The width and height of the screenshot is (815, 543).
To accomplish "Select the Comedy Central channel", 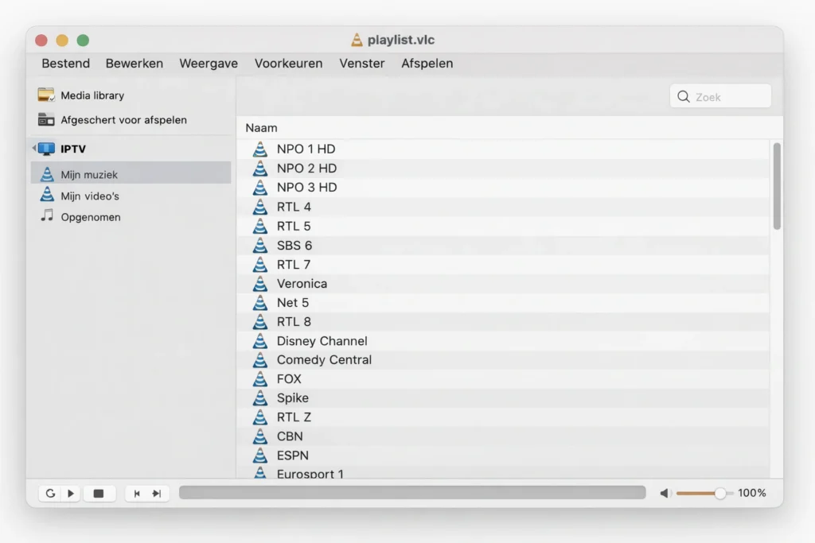I will (503, 360).
